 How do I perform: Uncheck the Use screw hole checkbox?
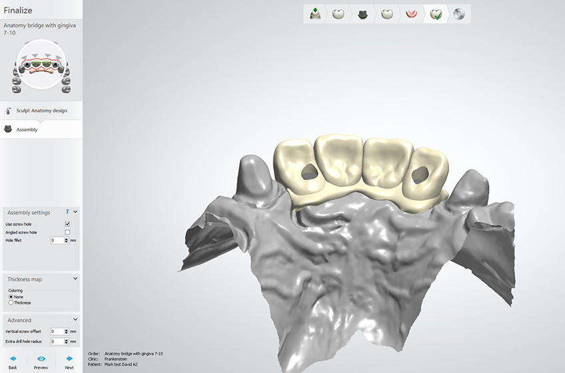[x=67, y=224]
